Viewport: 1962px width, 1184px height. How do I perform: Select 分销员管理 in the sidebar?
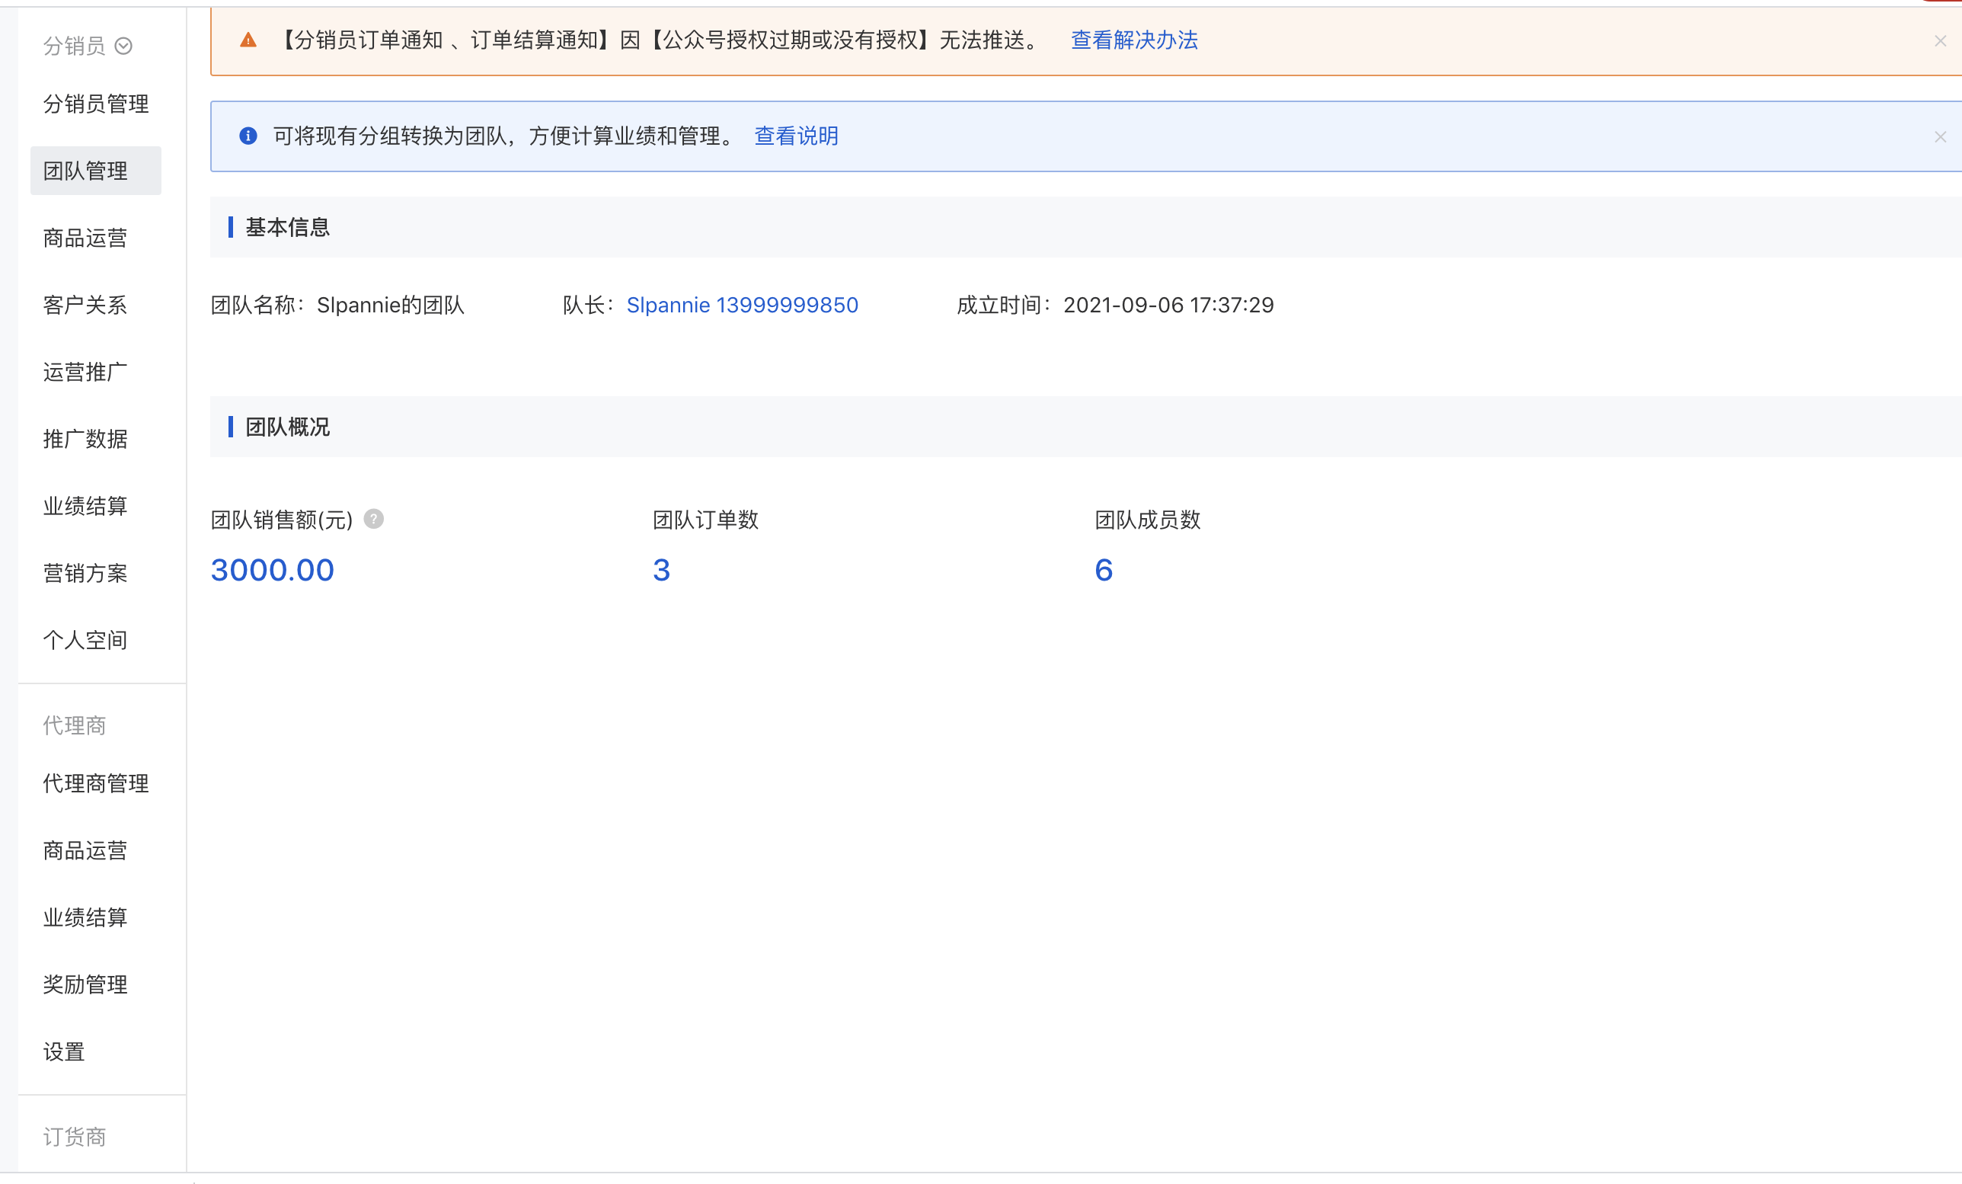(x=95, y=104)
